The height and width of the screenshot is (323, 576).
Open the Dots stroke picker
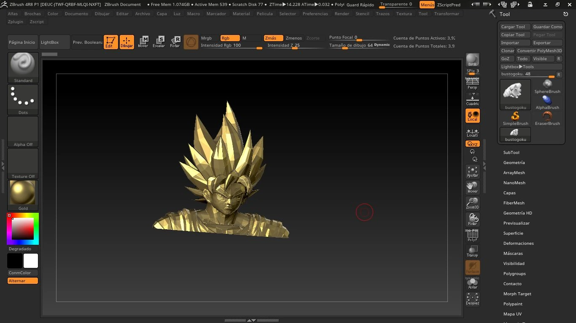click(x=23, y=100)
